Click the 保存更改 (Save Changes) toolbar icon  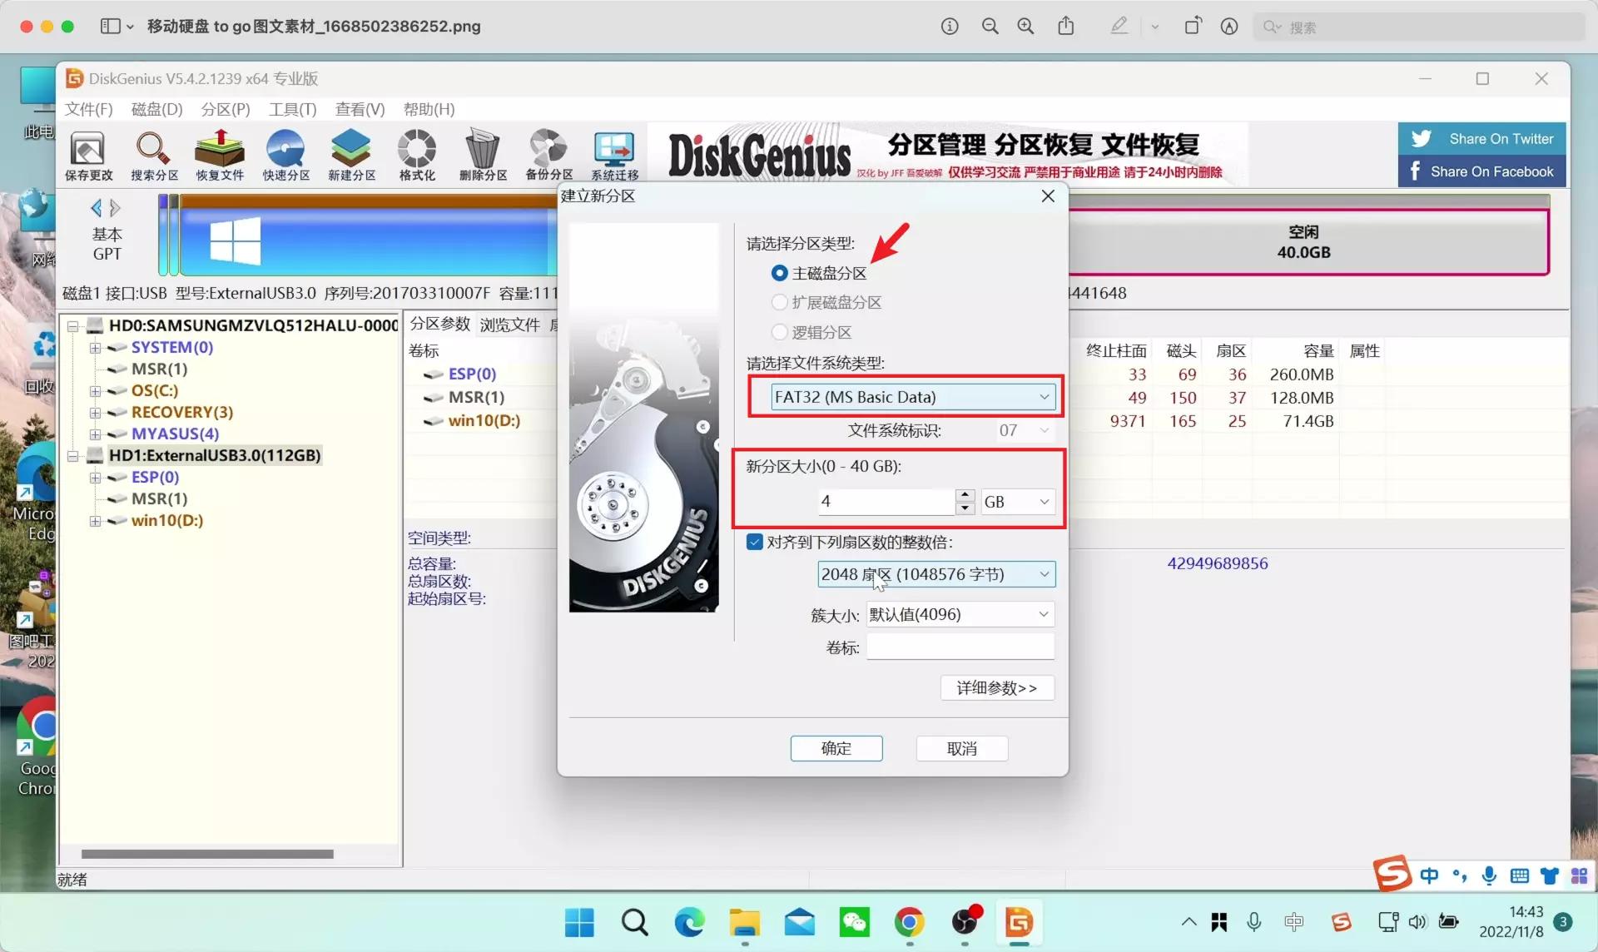87,155
